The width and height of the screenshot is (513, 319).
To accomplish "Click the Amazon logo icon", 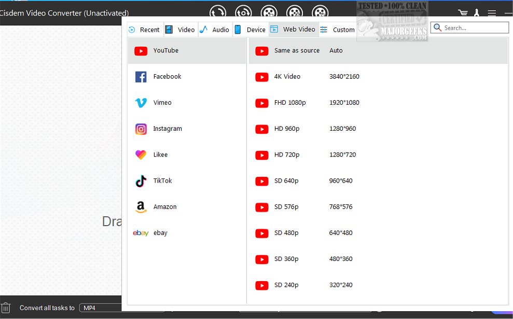I will pos(141,207).
